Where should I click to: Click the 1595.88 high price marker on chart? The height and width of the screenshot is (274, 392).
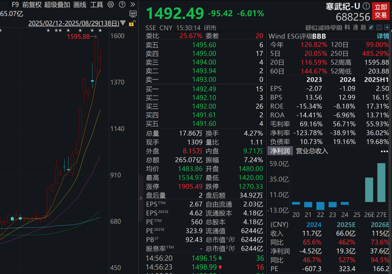pos(78,37)
